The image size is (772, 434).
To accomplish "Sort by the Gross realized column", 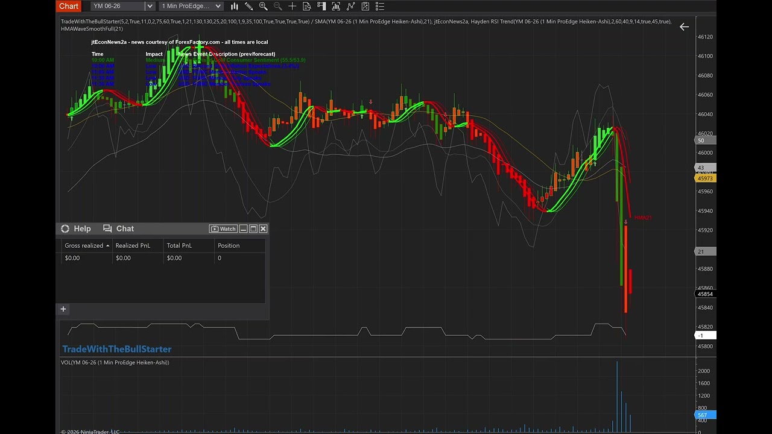I will coord(87,245).
